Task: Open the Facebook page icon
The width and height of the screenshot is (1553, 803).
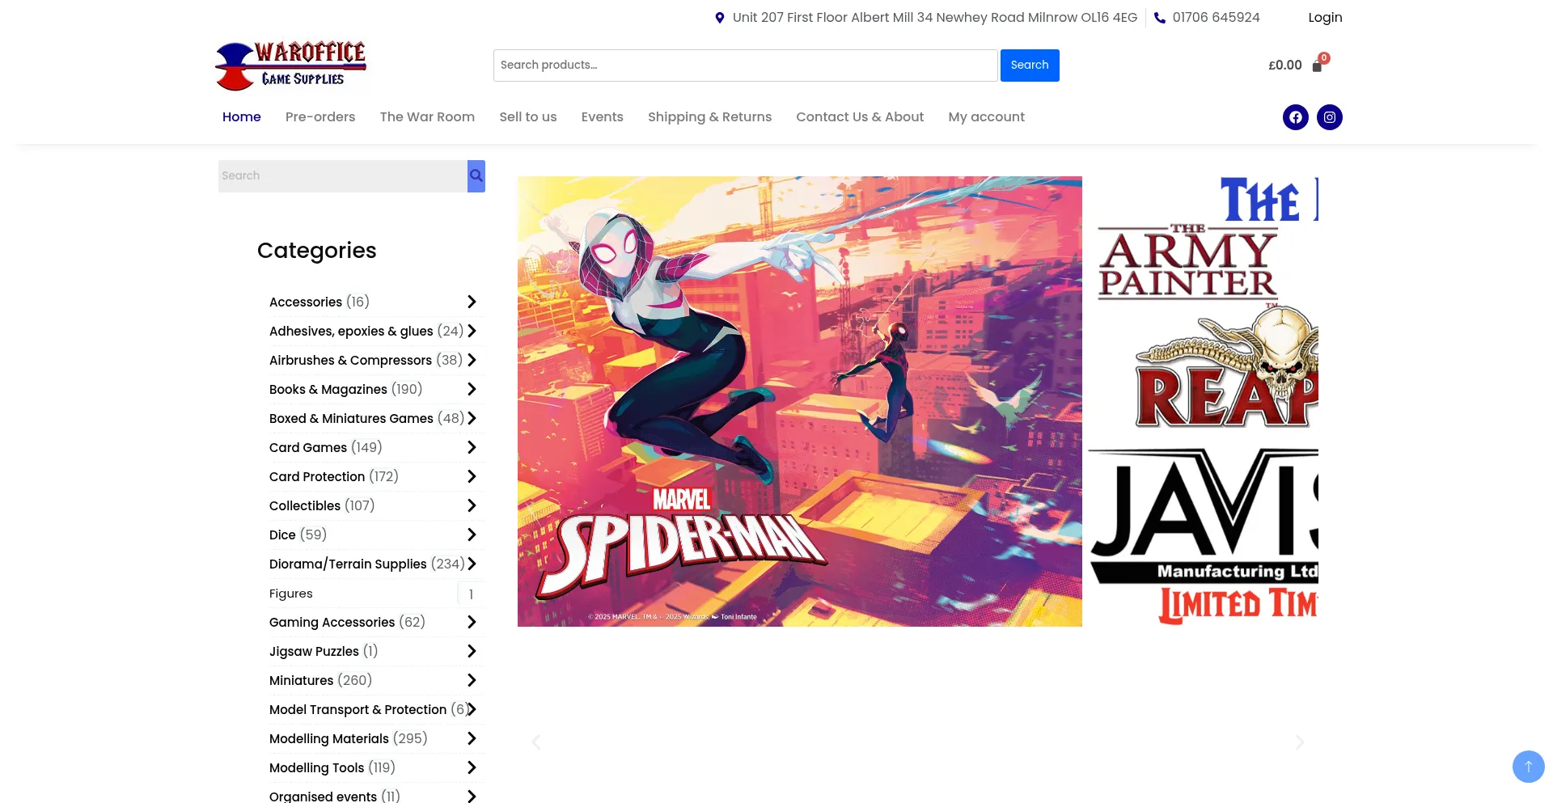Action: 1295,117
